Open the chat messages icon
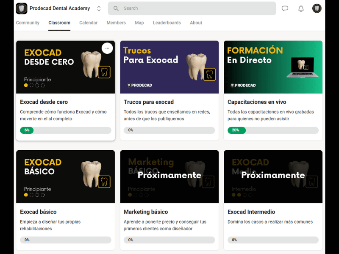 tap(285, 8)
